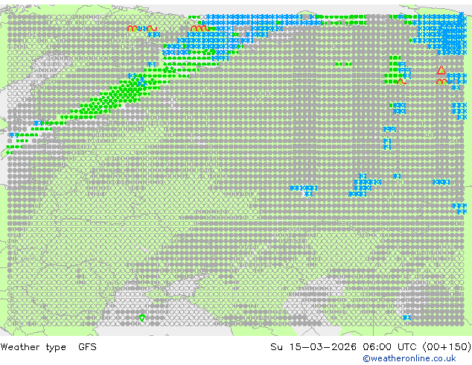Click the 'Su 15-03-2026 06:00 UTC (00+150)' timestamp
The image size is (472, 365).
[371, 347]
